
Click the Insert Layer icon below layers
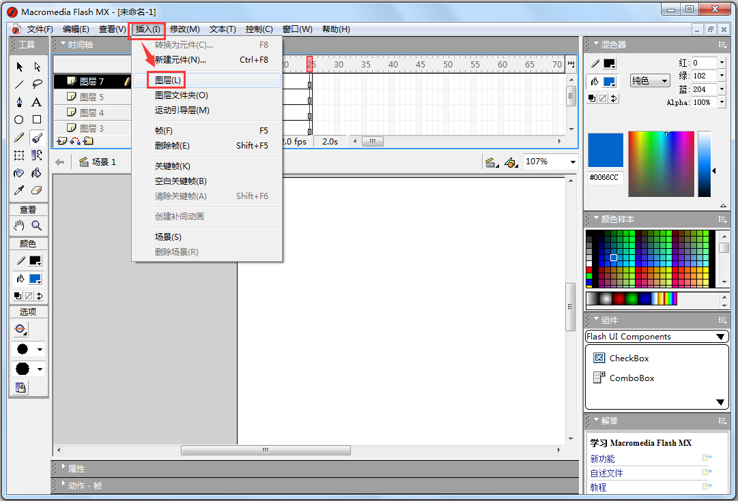tap(61, 141)
